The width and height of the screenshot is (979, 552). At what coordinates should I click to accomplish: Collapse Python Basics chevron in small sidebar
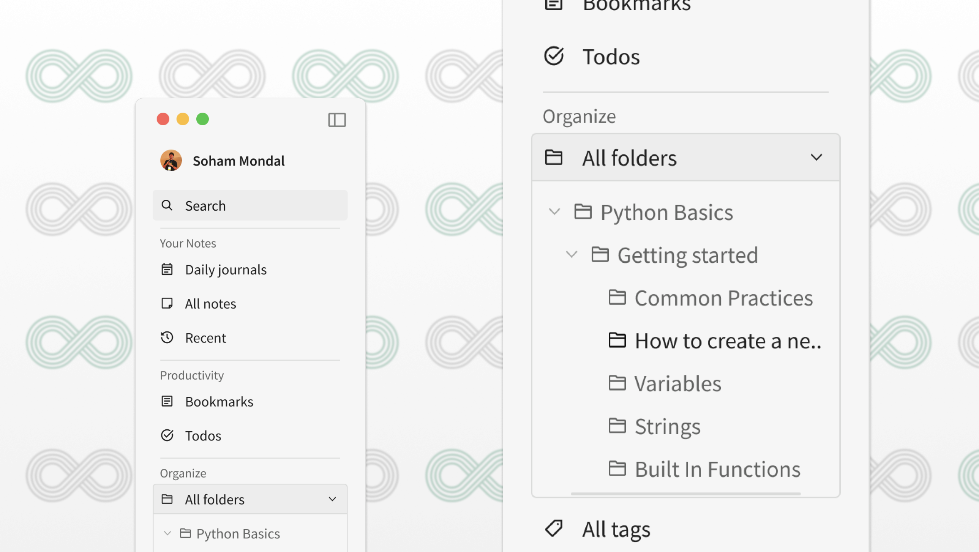pyautogui.click(x=167, y=533)
